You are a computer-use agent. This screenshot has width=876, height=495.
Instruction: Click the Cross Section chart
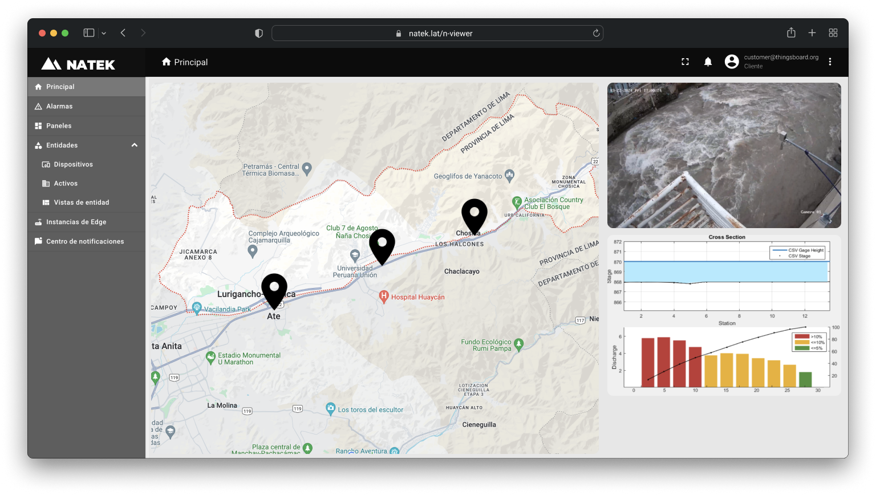724,279
